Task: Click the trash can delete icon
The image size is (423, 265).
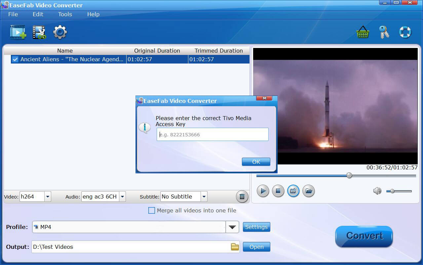Action: [242, 197]
